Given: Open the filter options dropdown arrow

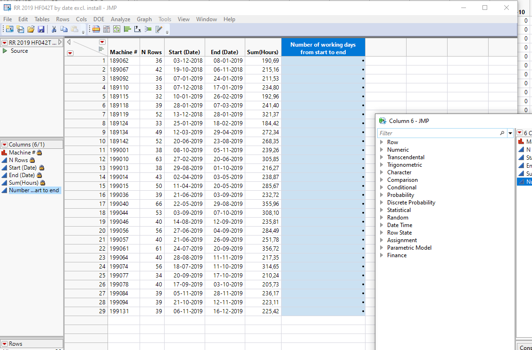Looking at the screenshot, I should 510,133.
